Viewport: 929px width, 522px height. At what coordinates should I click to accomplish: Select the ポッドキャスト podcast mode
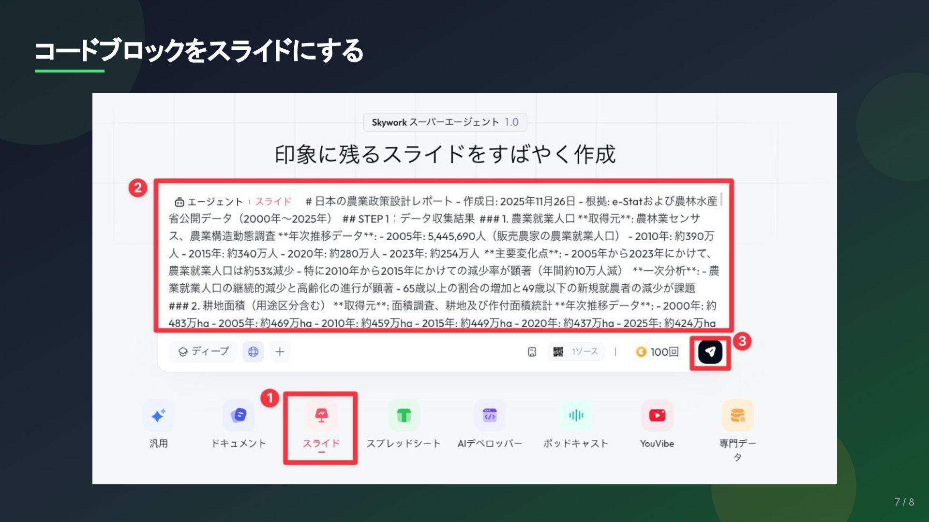576,424
